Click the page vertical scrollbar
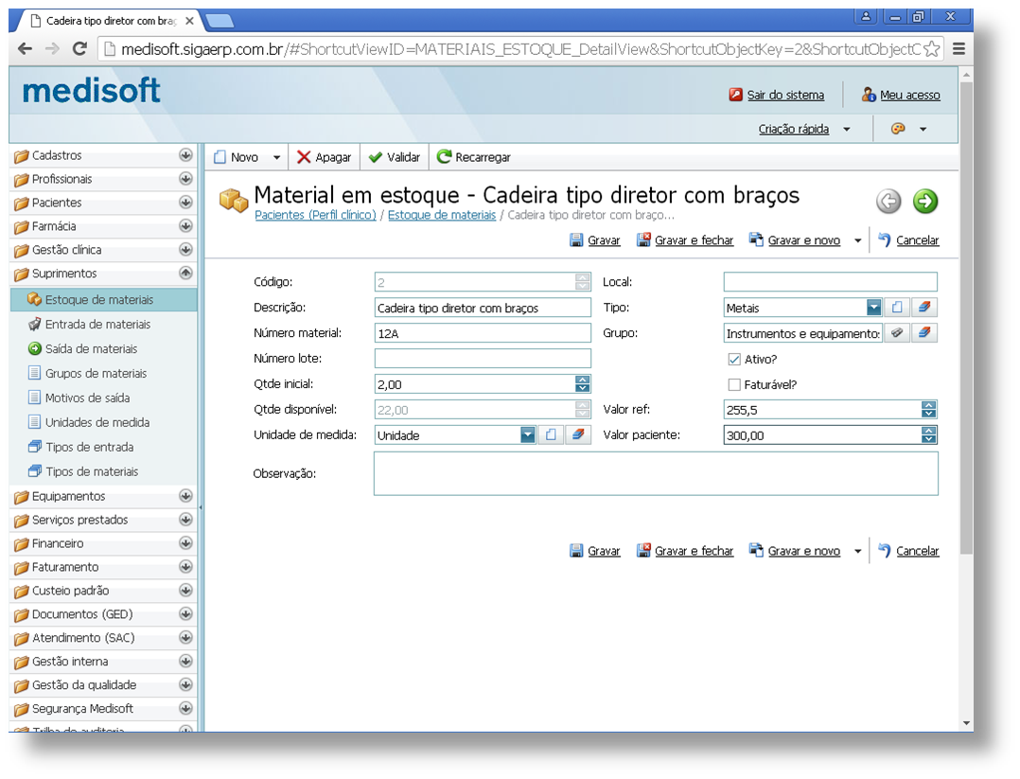 coord(966,319)
